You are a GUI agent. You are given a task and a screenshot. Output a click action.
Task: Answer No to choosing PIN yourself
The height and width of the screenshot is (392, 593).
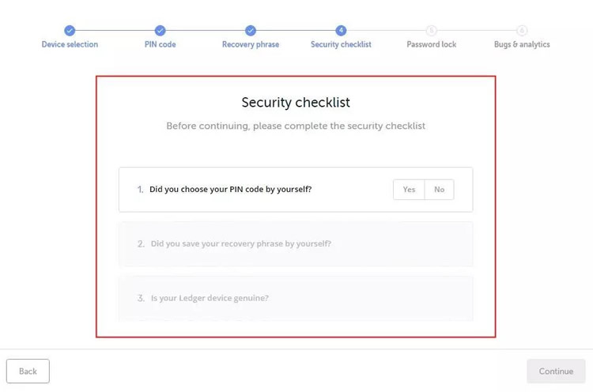440,190
